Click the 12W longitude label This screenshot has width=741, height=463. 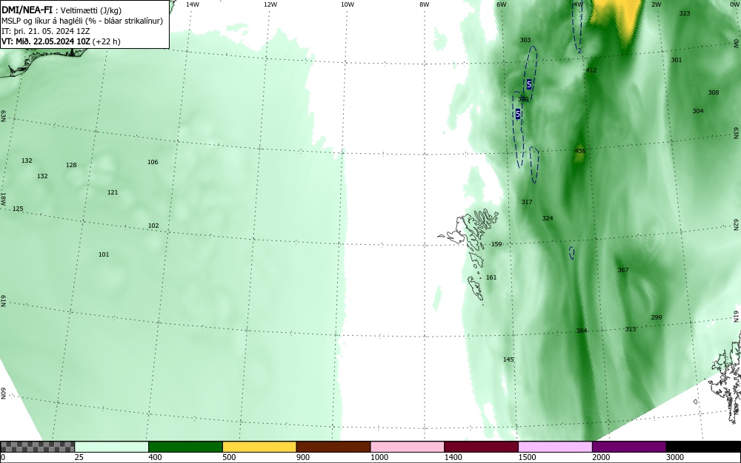point(270,4)
